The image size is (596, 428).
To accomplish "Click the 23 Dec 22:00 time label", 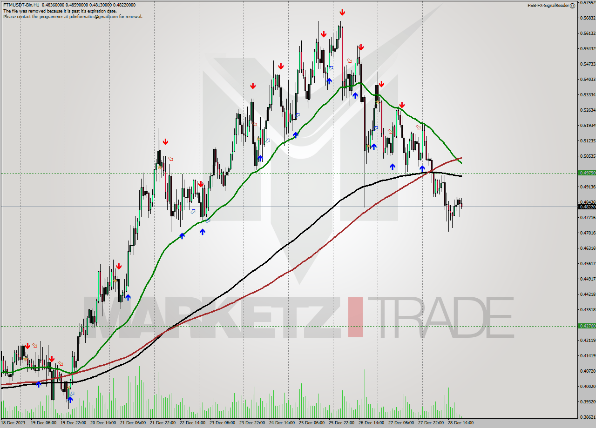I will coord(252,423).
